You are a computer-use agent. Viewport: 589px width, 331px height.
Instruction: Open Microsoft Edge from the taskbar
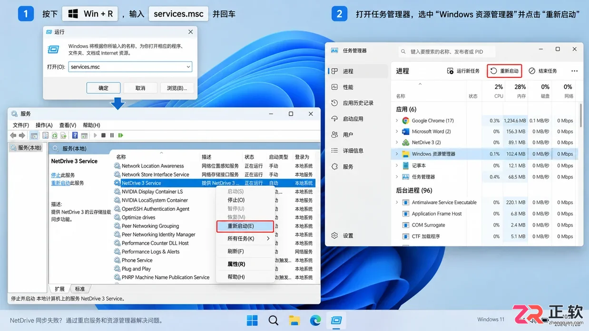tap(315, 321)
